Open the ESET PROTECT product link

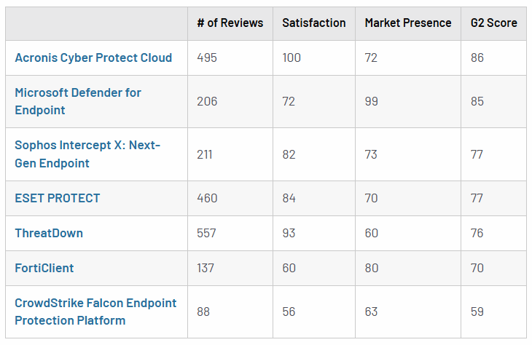pos(58,198)
